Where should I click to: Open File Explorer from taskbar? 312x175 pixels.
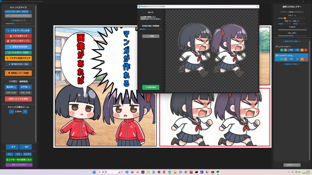click(175, 172)
